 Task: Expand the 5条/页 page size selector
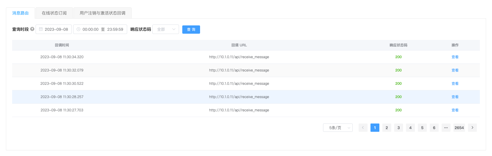coord(338,128)
